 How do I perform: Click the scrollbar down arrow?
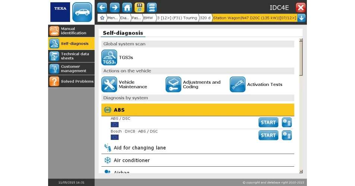click(301, 171)
